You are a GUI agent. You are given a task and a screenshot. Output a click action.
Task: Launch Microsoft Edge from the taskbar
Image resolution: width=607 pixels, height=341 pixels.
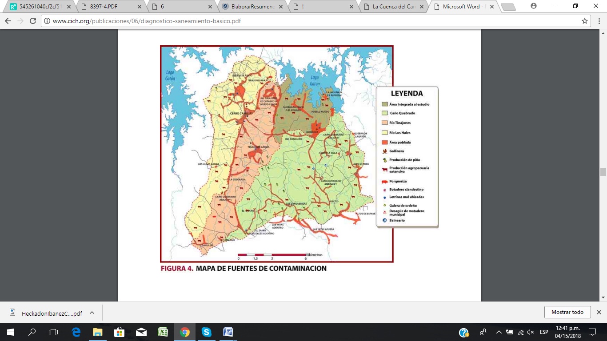pyautogui.click(x=76, y=332)
